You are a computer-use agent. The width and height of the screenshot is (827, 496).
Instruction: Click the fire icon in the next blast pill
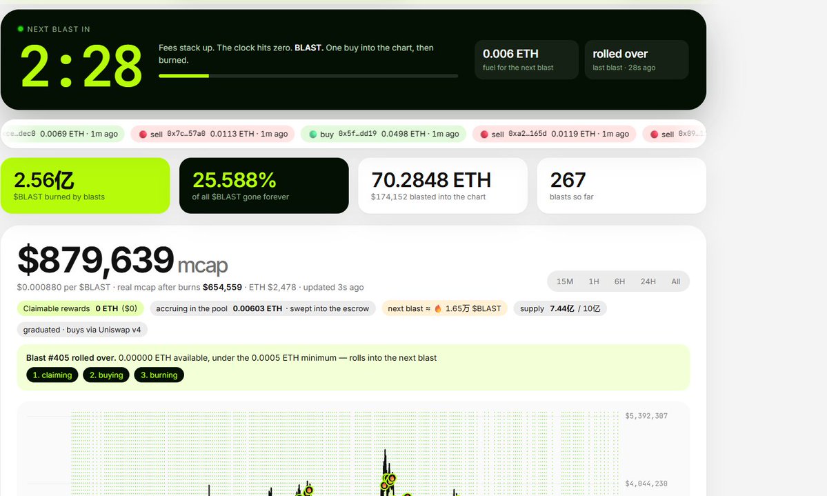pyautogui.click(x=438, y=308)
